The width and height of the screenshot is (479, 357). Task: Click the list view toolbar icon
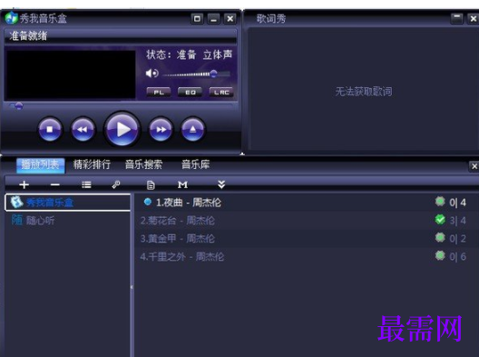[86, 184]
